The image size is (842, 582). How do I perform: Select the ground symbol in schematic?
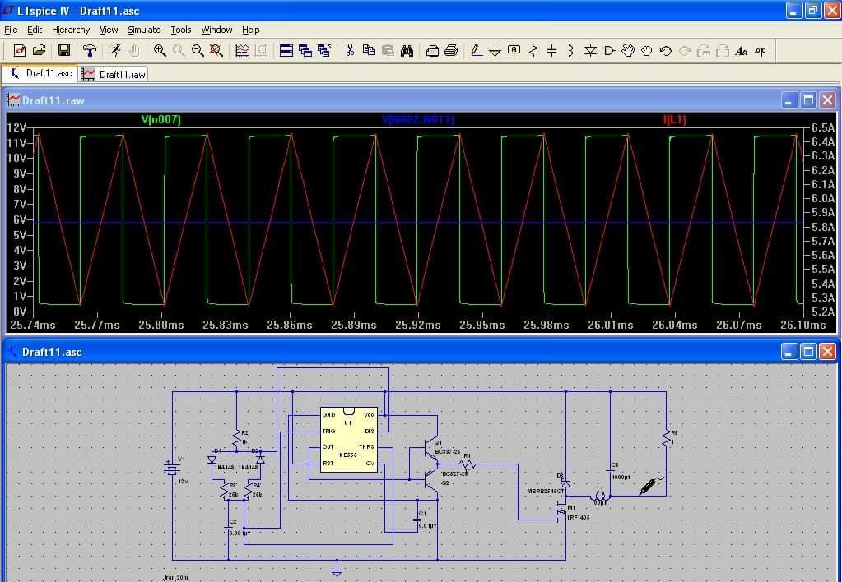tap(337, 571)
